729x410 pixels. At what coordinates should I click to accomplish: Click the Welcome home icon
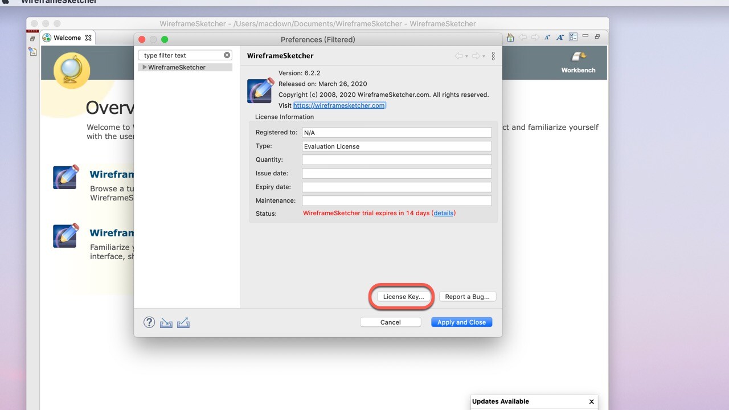[510, 37]
